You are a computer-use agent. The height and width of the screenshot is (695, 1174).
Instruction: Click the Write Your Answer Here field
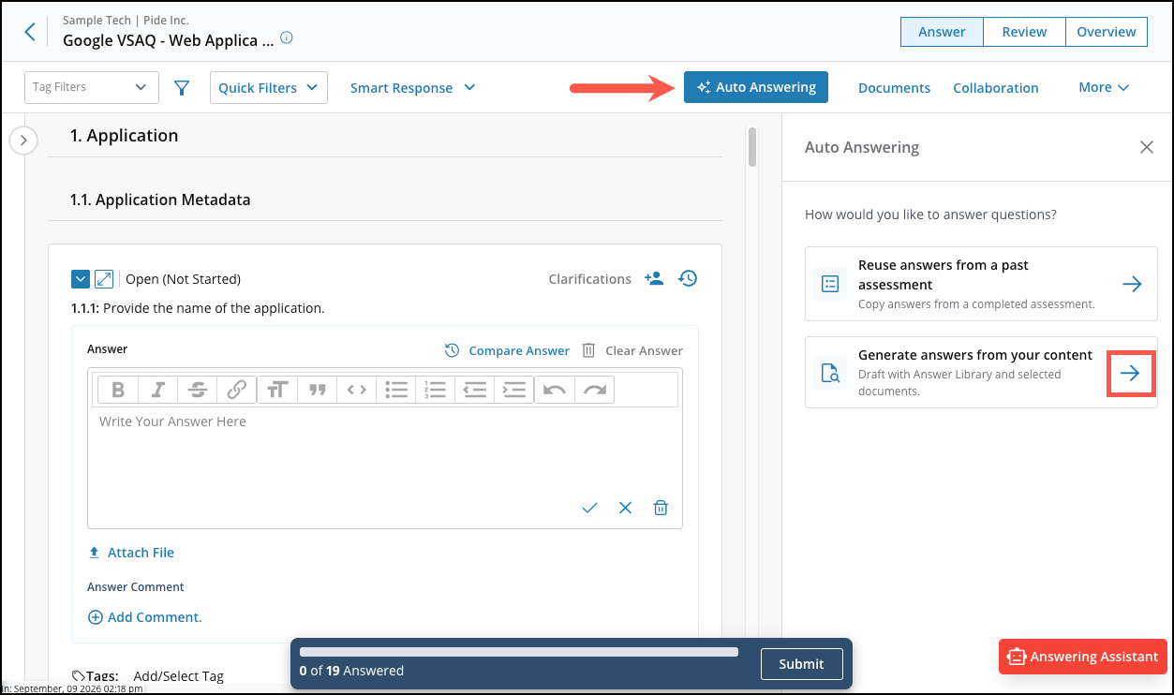point(385,450)
